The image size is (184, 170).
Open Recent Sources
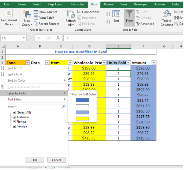pos(47,24)
